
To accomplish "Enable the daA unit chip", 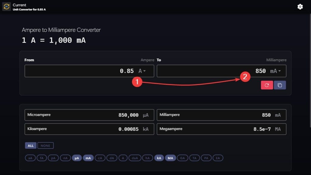I will (x=135, y=158).
